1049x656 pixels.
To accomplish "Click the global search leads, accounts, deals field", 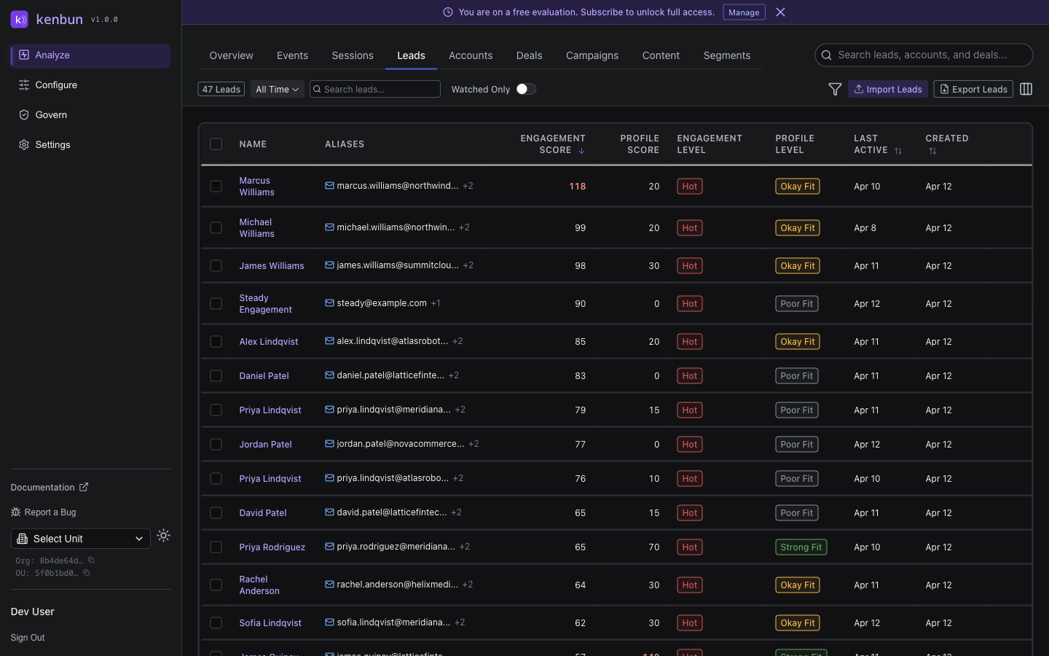I will (924, 55).
